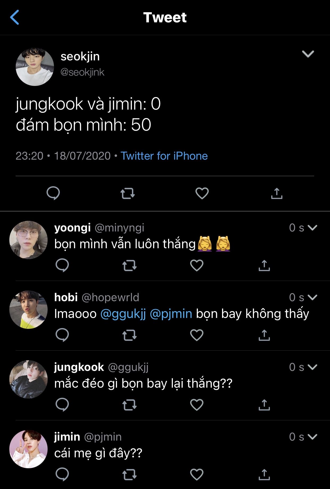The width and height of the screenshot is (330, 489).
Task: Expand options menu for yoongi's reply
Action: tap(312, 228)
